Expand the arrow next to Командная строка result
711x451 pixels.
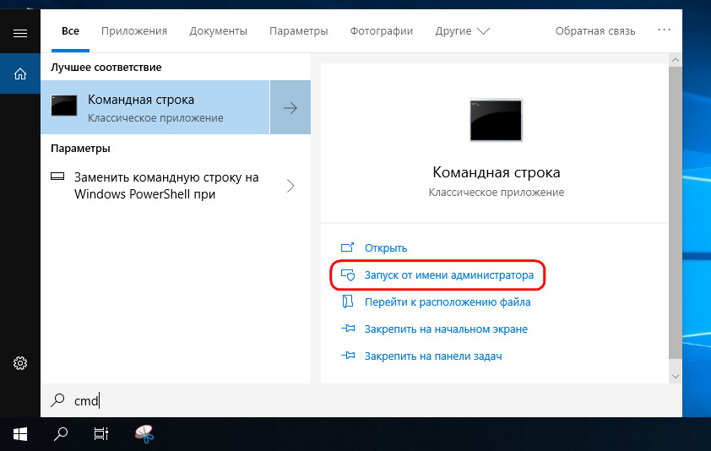click(x=290, y=107)
